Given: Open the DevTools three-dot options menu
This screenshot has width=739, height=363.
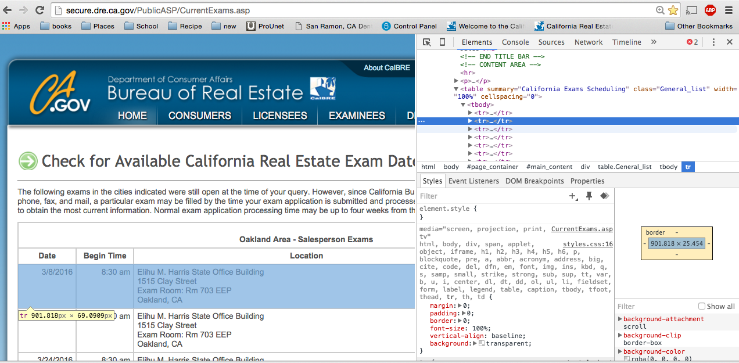Looking at the screenshot, I should coord(713,42).
